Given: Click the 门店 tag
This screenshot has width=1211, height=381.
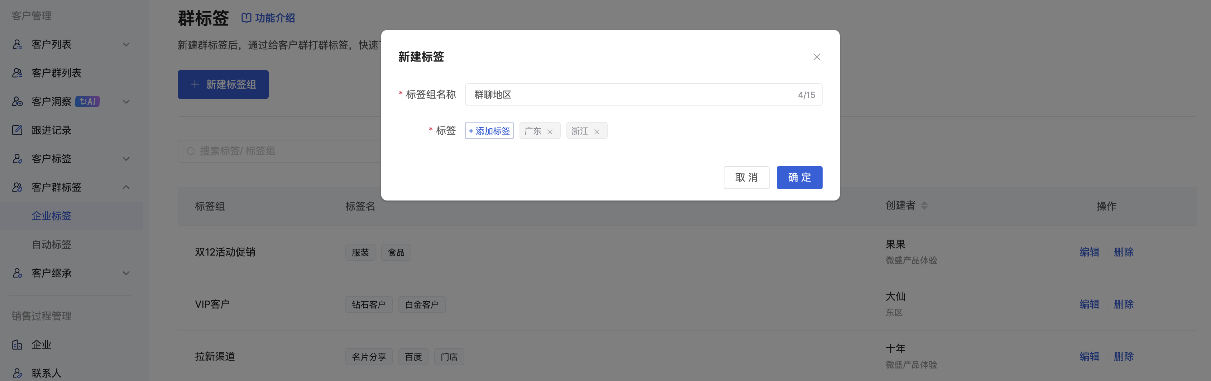Looking at the screenshot, I should pos(449,357).
